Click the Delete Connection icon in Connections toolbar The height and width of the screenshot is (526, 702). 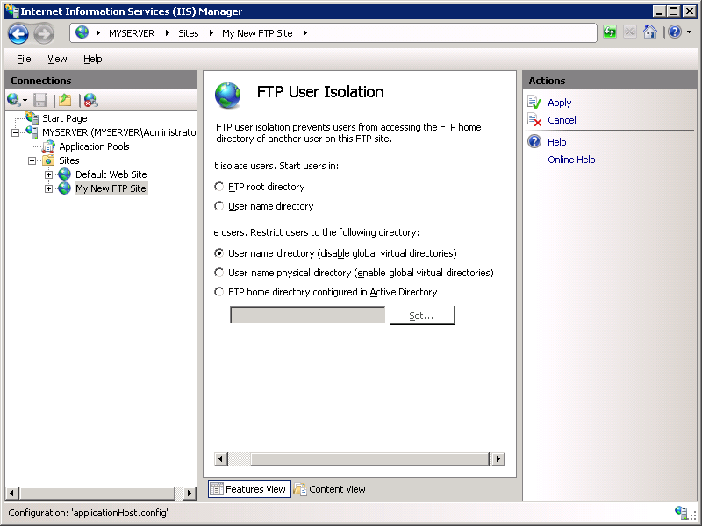(x=88, y=99)
